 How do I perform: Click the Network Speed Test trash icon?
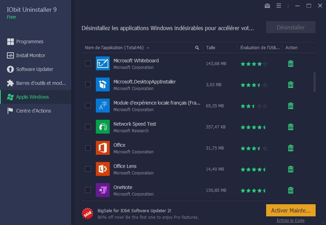tap(291, 127)
